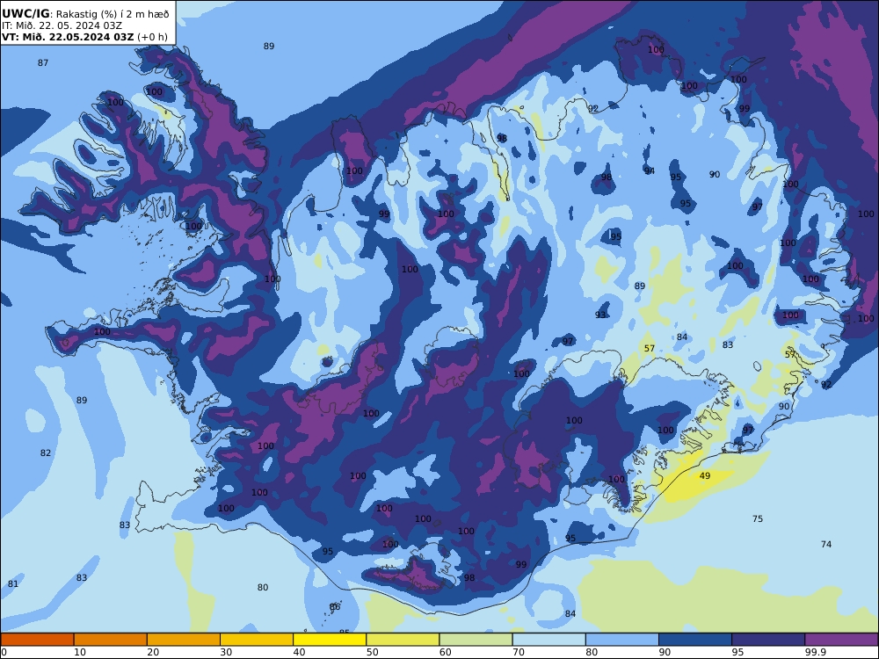Click the legend tick label 99.9
Image resolution: width=879 pixels, height=659 pixels.
click(x=815, y=652)
